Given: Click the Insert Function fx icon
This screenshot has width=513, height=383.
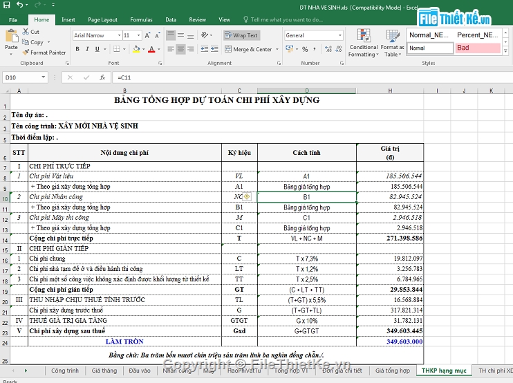Looking at the screenshot, I should tap(102, 77).
